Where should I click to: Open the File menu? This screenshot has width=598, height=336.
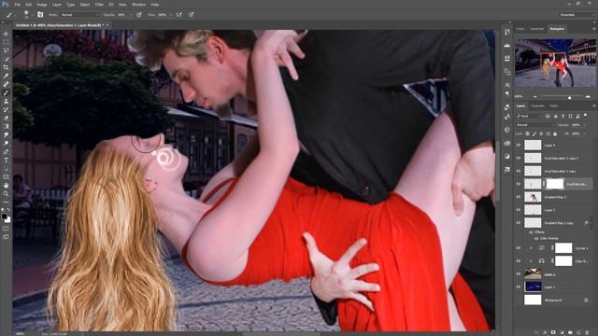click(17, 5)
